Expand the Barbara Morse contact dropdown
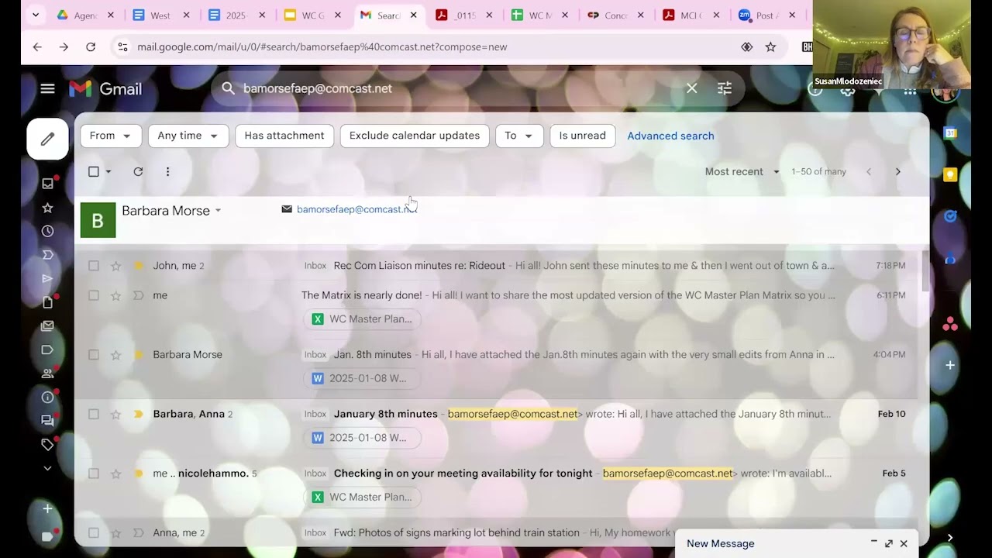The height and width of the screenshot is (558, 992). [x=218, y=211]
